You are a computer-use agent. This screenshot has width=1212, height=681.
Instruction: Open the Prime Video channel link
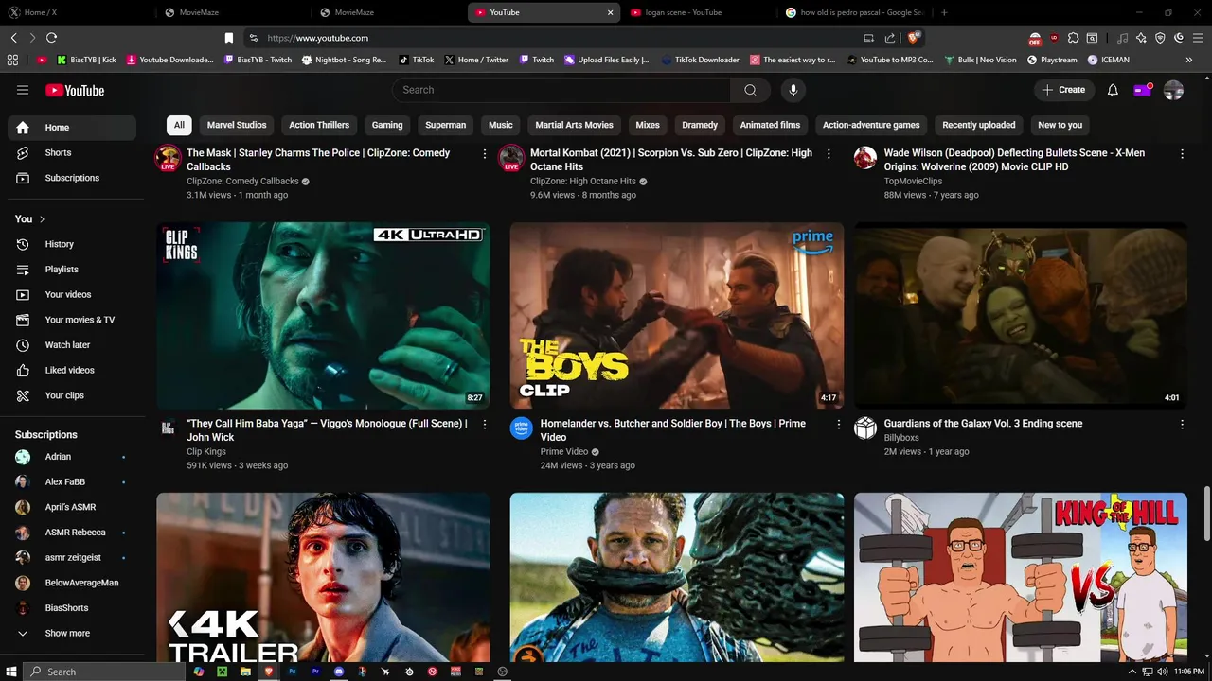(564, 452)
